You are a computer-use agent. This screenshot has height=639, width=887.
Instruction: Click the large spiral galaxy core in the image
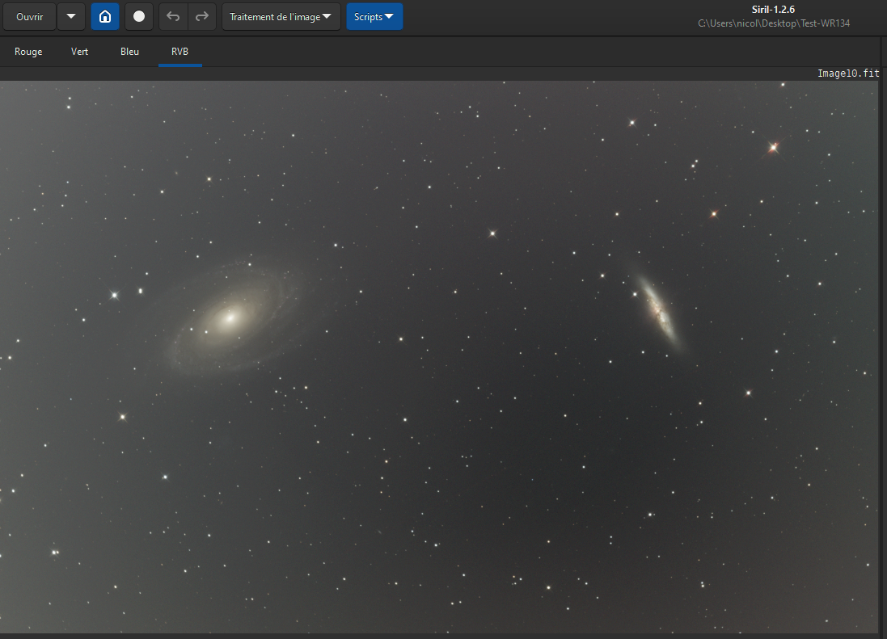(230, 318)
